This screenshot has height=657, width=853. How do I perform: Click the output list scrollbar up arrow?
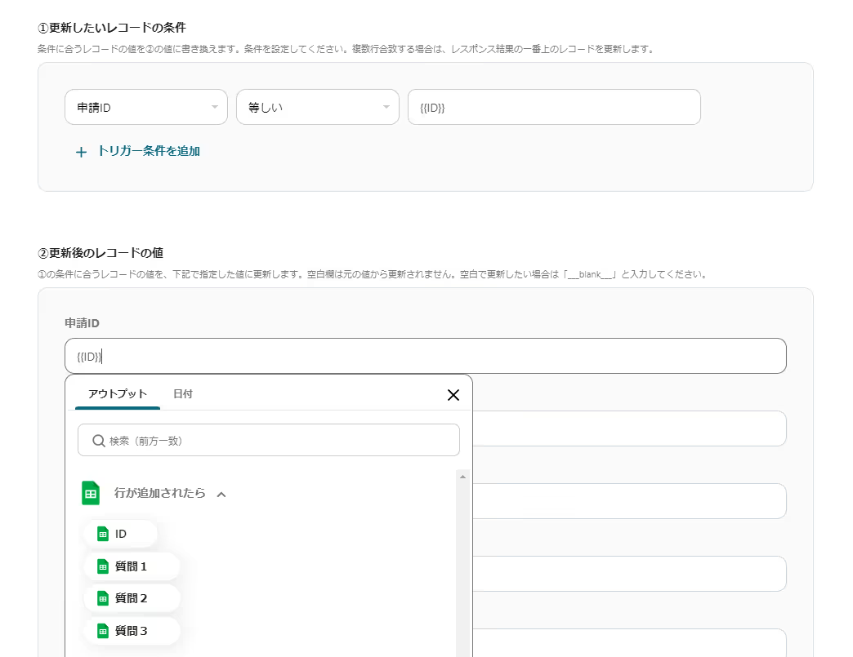462,477
